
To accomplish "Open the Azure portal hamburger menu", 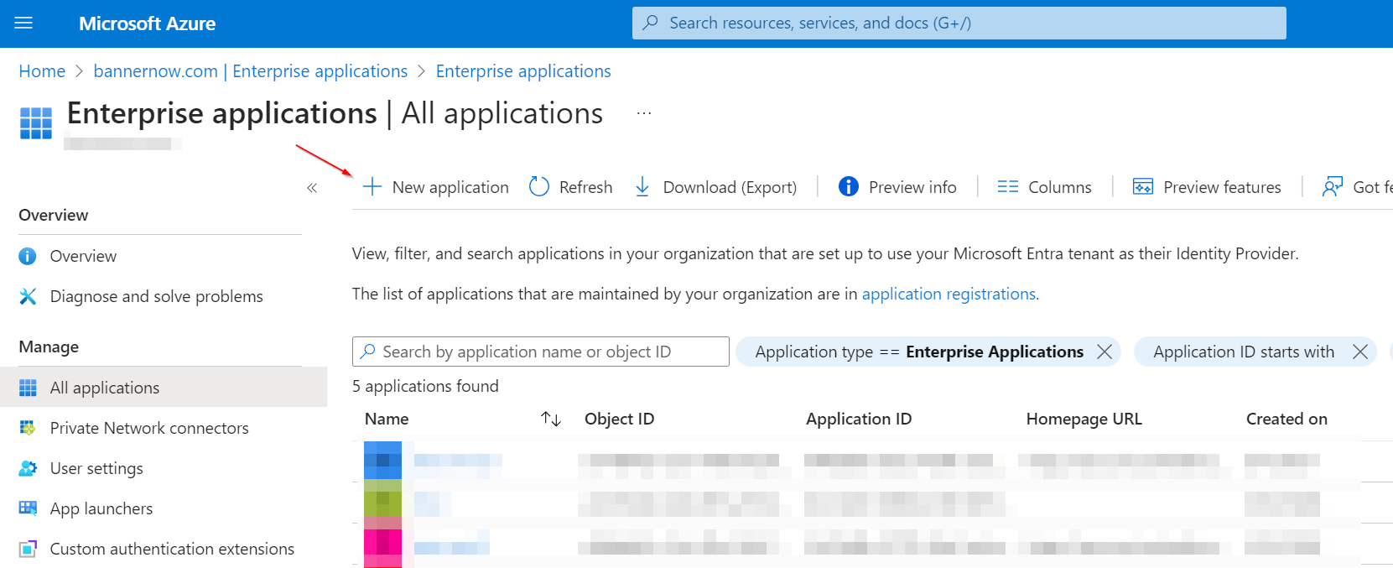I will tap(23, 23).
